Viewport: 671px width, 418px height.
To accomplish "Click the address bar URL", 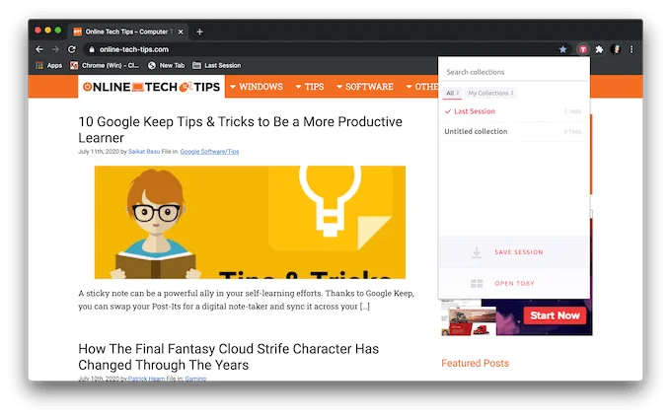I will (x=134, y=49).
